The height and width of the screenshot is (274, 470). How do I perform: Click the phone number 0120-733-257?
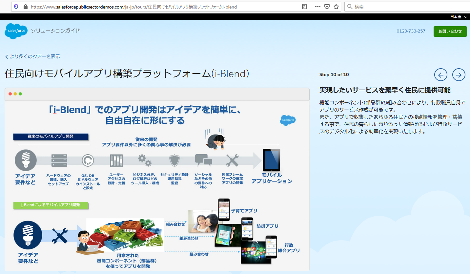click(410, 31)
